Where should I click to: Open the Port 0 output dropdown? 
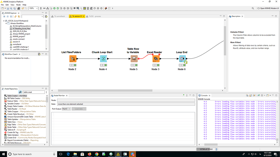(67, 109)
